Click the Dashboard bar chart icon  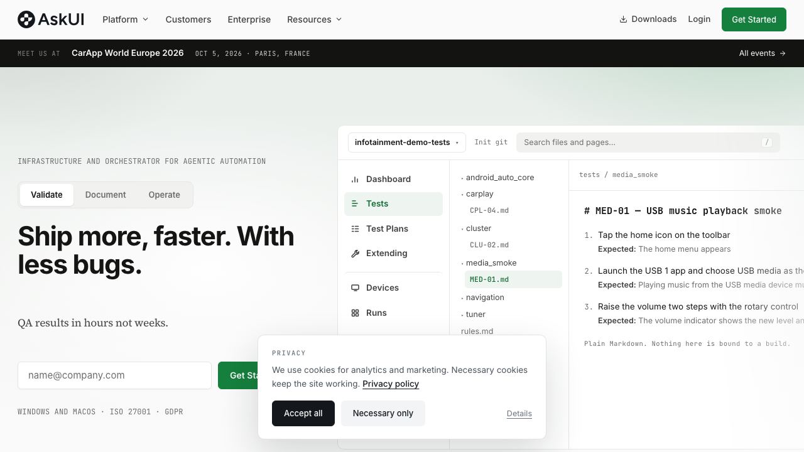(x=355, y=179)
